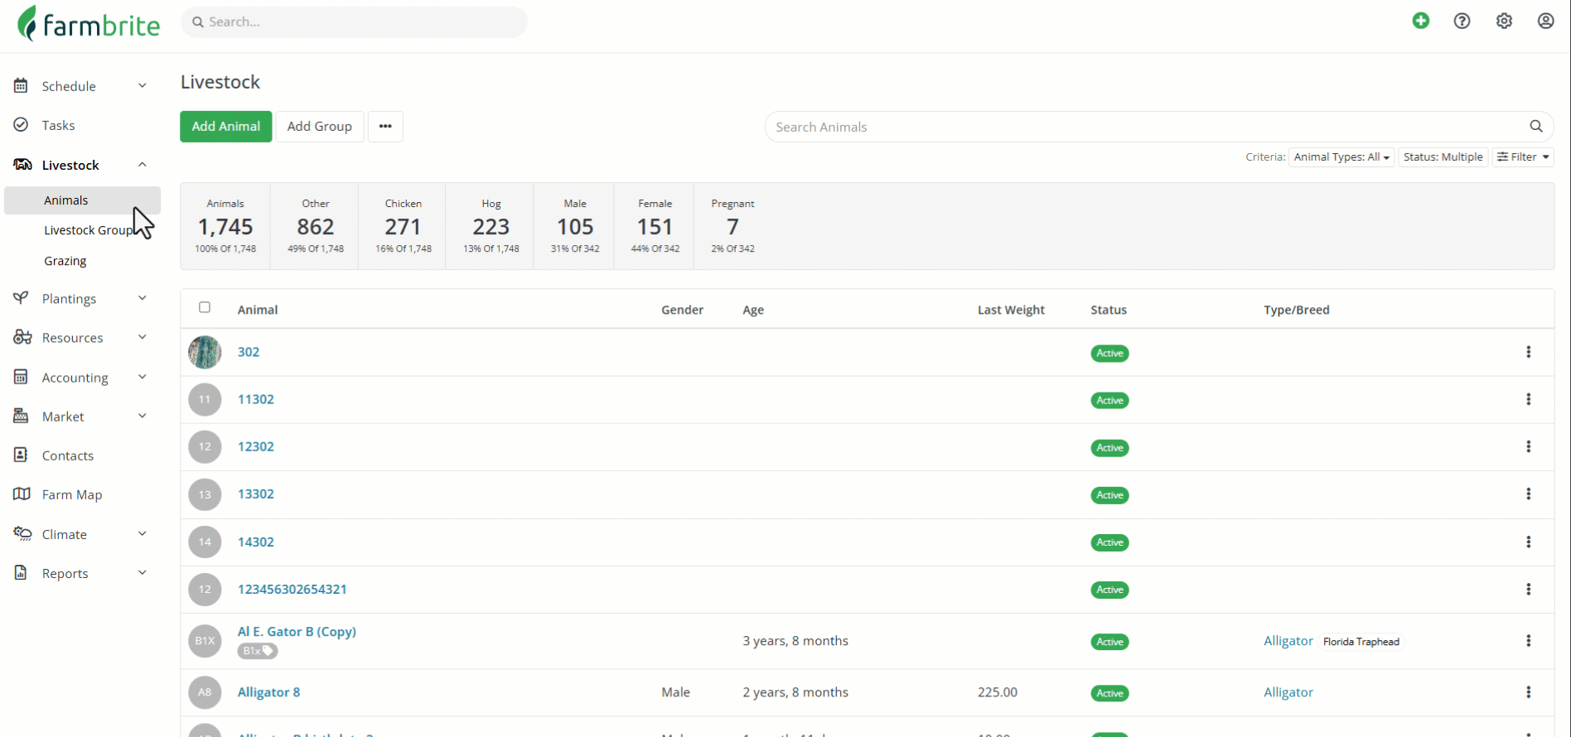Toggle the select-all animals checkbox

(205, 307)
